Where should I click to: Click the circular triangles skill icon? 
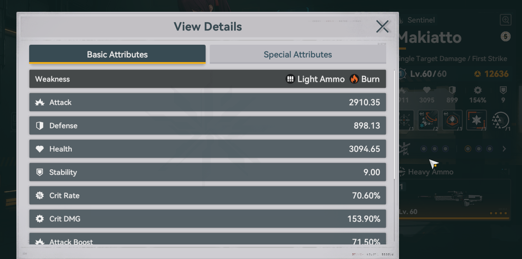point(500,121)
